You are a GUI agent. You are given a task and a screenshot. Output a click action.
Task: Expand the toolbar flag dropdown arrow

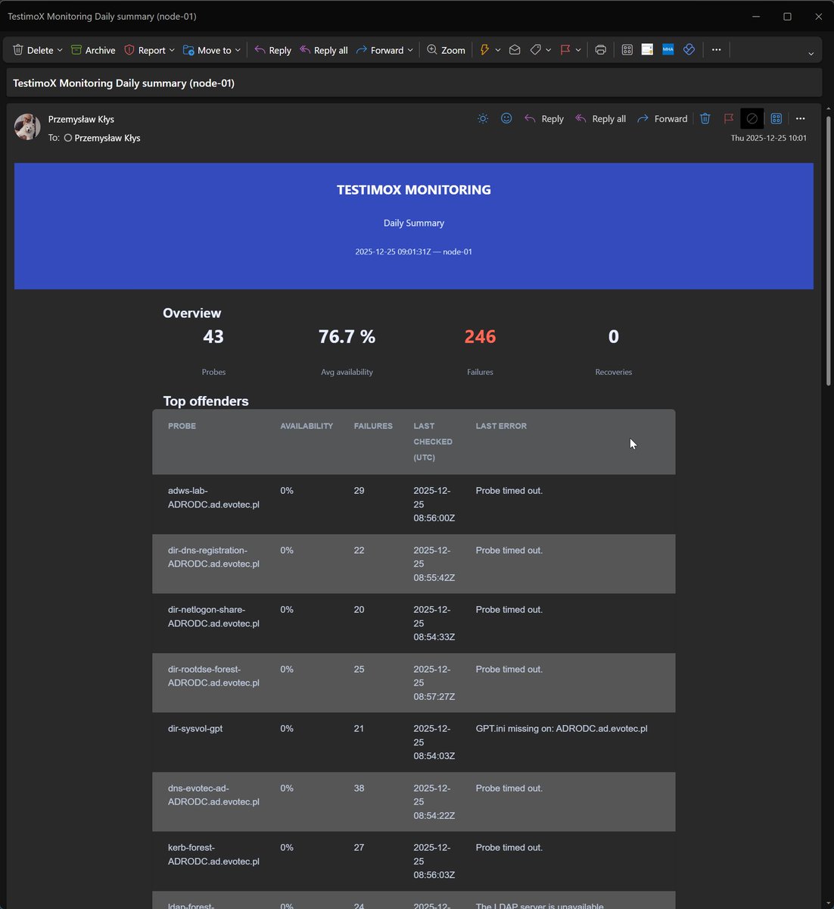point(578,50)
